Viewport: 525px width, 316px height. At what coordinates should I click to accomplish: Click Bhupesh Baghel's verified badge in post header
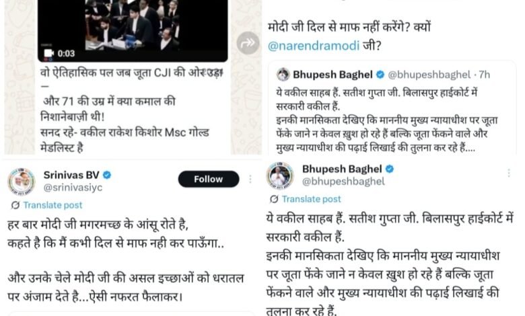390,169
